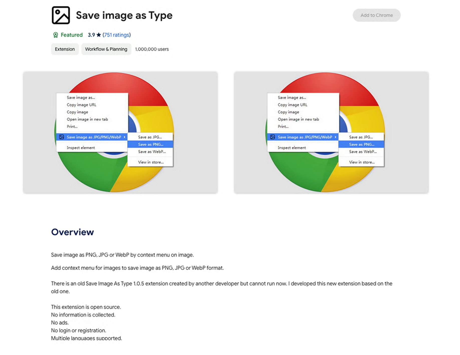The width and height of the screenshot is (460, 355).
Task: Click the Overview section heading
Action: [72, 232]
